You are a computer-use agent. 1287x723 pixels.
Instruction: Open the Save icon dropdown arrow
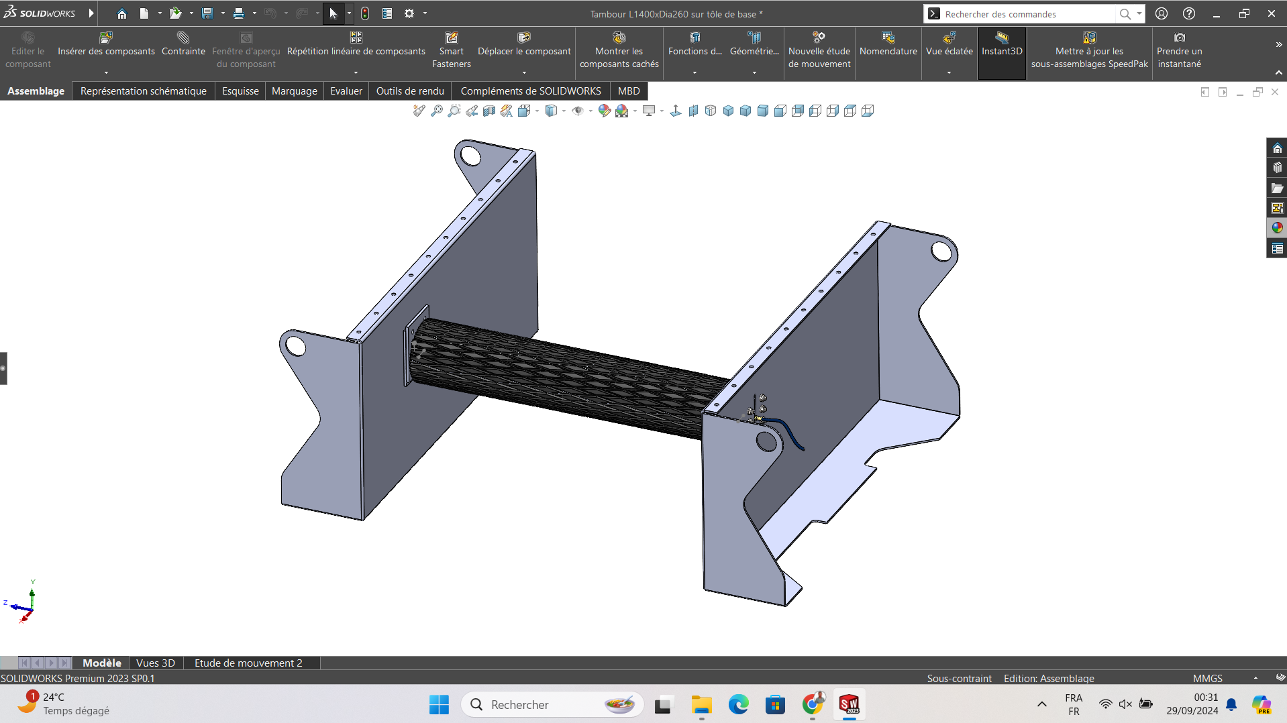pyautogui.click(x=223, y=13)
